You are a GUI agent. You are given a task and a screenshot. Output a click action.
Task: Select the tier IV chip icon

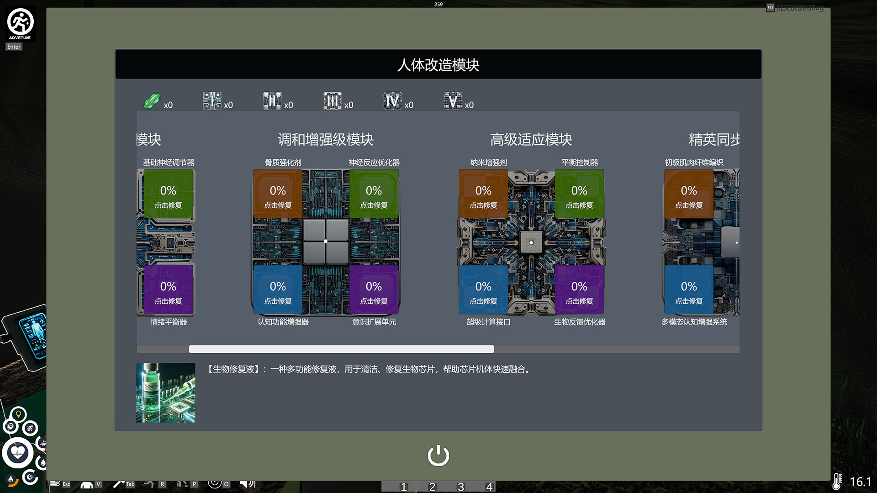coord(392,101)
